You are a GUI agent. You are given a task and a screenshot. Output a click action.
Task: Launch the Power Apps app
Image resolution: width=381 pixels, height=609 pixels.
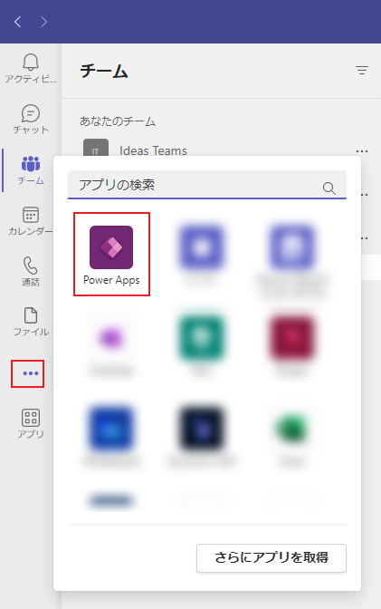[x=111, y=255]
